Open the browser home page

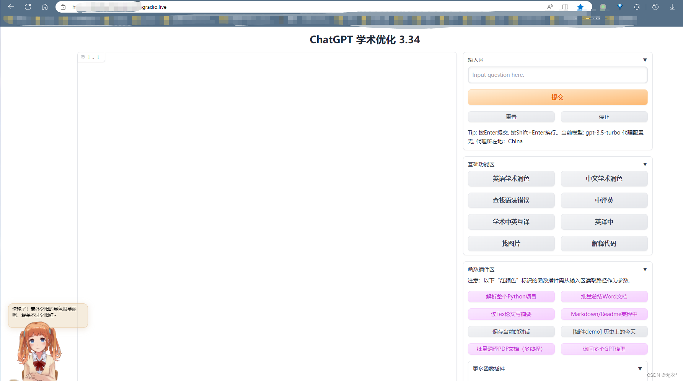click(x=45, y=7)
